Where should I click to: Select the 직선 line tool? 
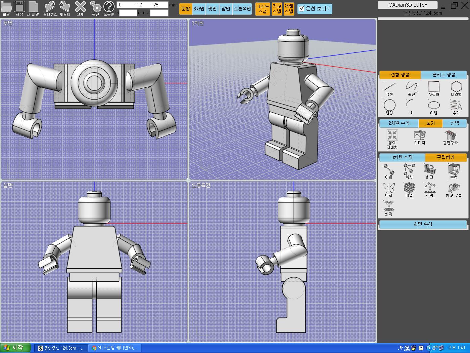point(389,88)
